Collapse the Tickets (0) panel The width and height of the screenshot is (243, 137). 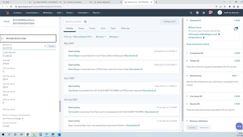pos(187,61)
